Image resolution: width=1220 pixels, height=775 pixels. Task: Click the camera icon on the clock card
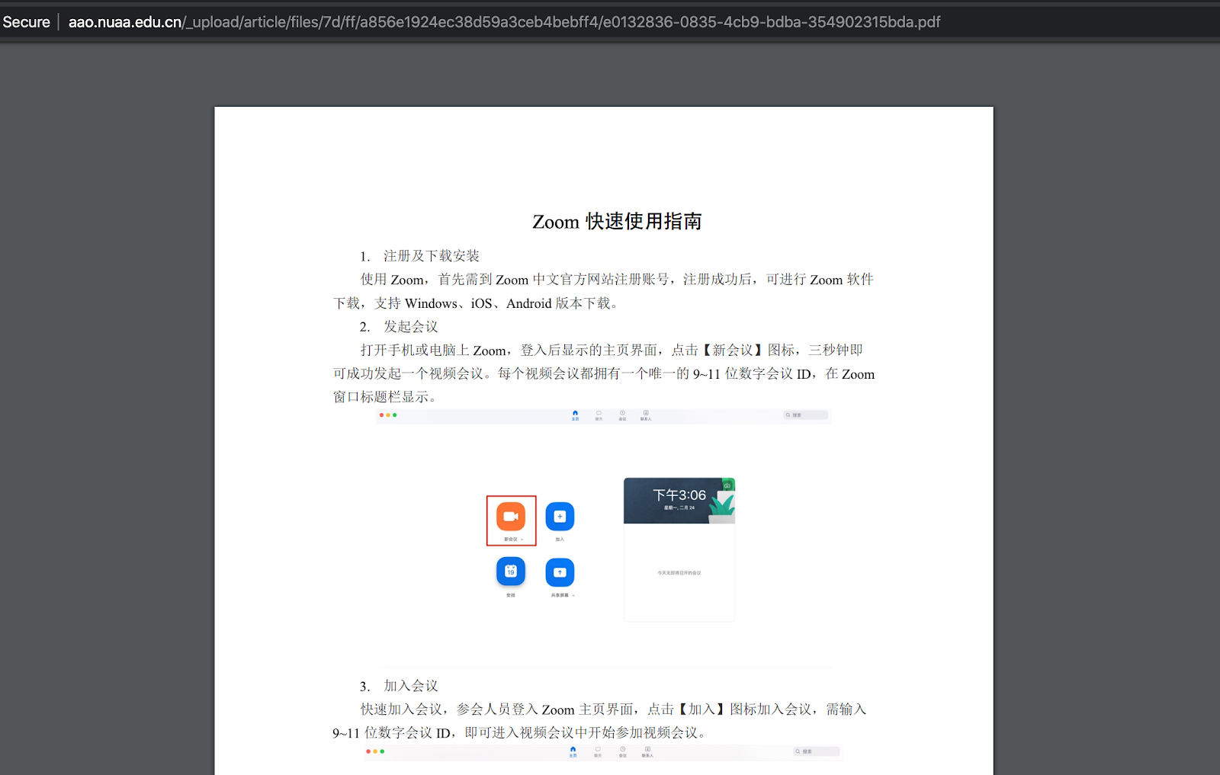727,485
